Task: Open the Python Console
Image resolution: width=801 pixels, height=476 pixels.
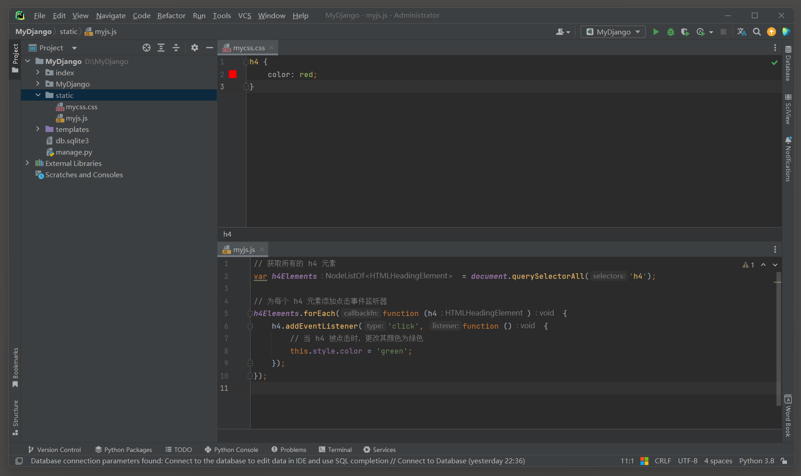Action: (231, 450)
